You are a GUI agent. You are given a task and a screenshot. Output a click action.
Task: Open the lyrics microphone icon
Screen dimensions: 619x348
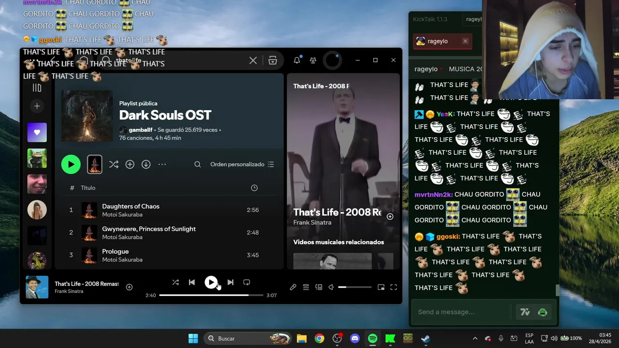pos(293,287)
